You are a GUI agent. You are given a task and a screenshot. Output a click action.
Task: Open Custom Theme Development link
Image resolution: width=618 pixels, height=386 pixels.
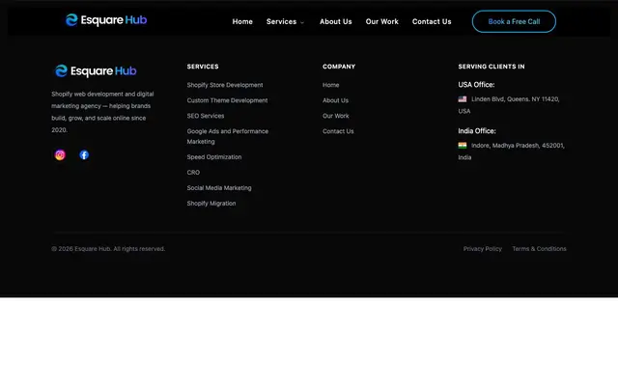click(227, 100)
